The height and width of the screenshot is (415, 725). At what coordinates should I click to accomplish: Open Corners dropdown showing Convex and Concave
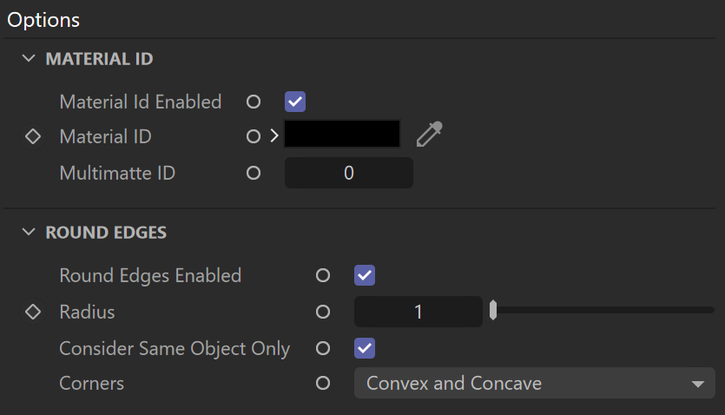pos(535,383)
